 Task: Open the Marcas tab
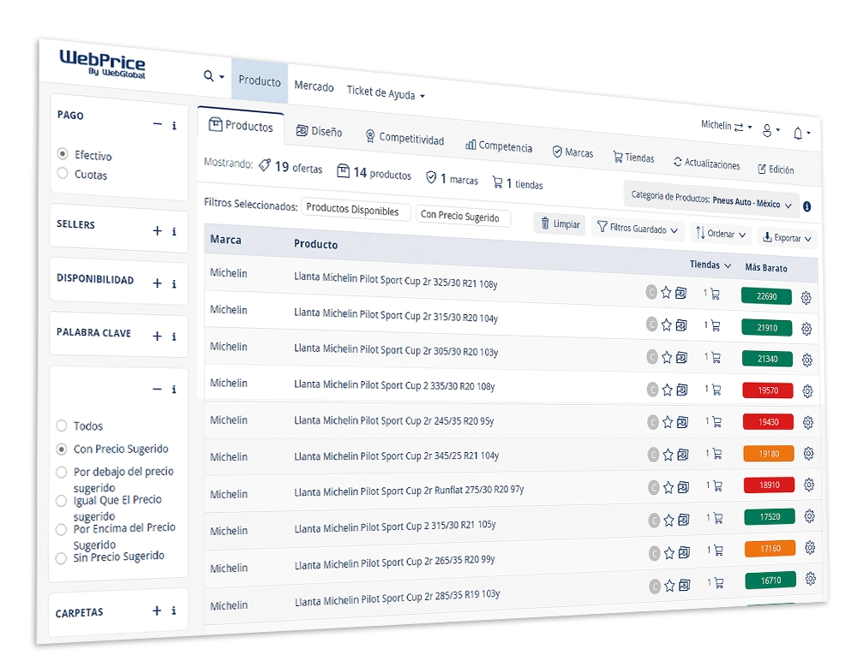572,152
